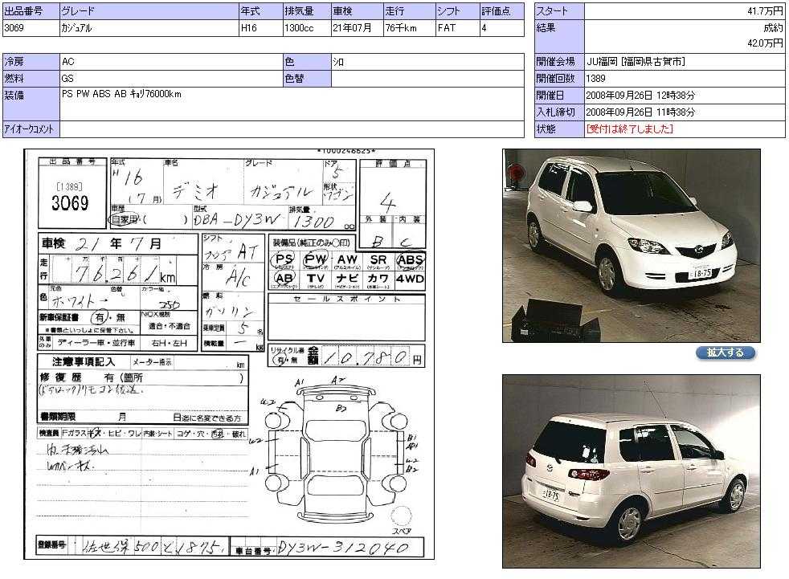Viewport: 789px width, 579px height.
Task: Select the final price 42.0万円
Action: click(x=765, y=43)
